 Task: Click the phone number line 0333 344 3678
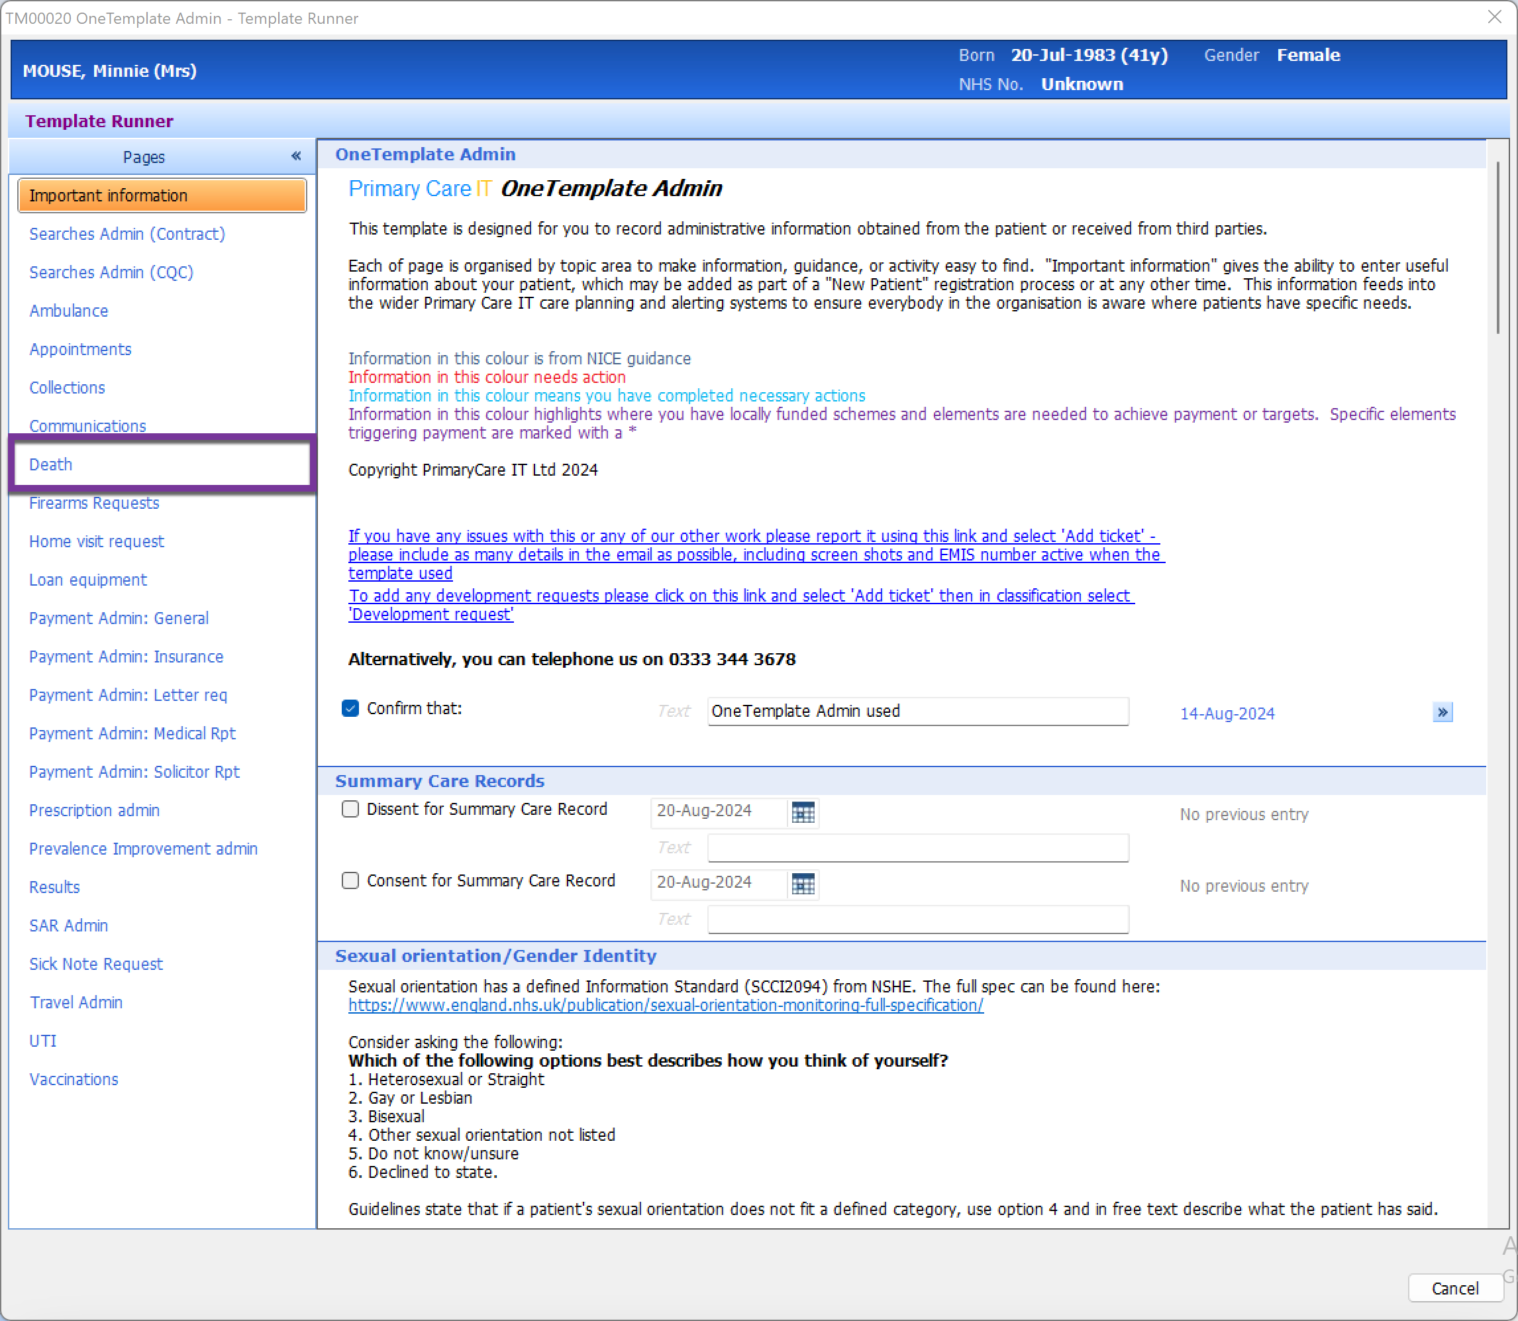pos(572,659)
